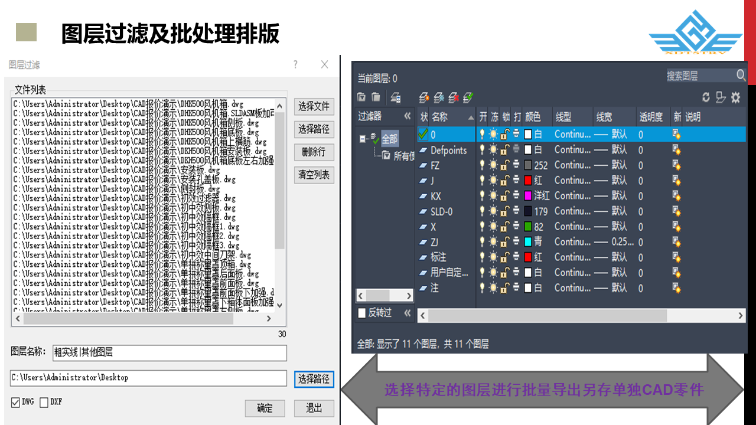This screenshot has height=425, width=756.
Task: Toggle the lock icon of layer KX
Action: point(505,196)
